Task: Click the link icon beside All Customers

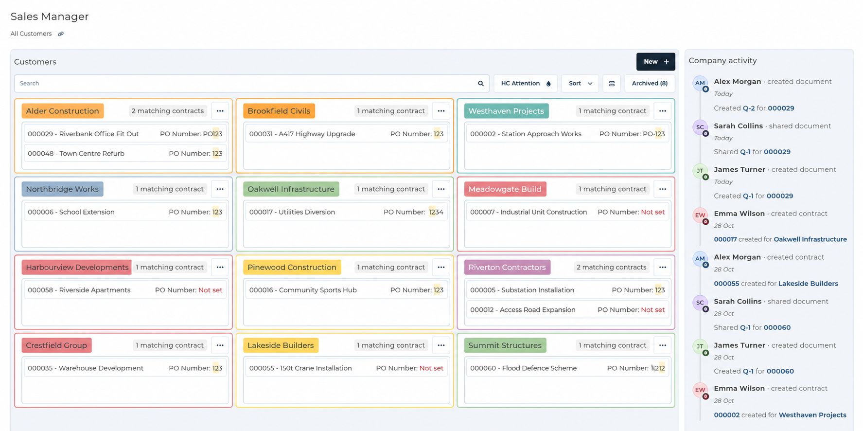Action: pyautogui.click(x=61, y=34)
